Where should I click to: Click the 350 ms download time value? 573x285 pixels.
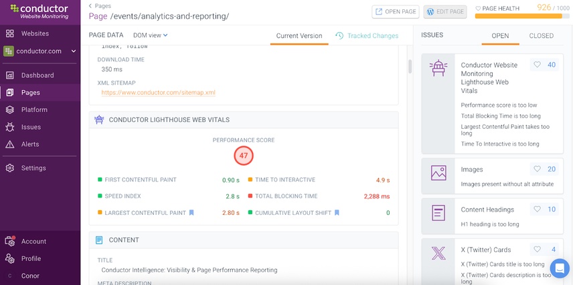point(112,69)
